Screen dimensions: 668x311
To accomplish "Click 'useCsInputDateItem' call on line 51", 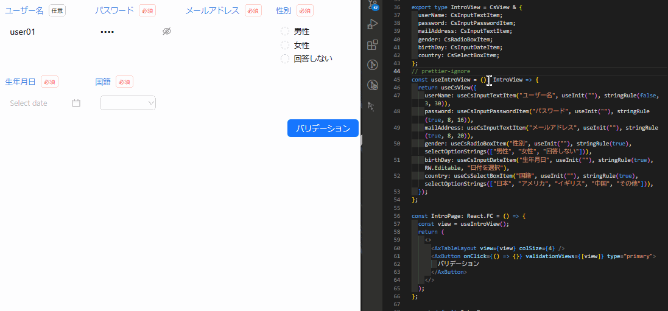I will [487, 159].
